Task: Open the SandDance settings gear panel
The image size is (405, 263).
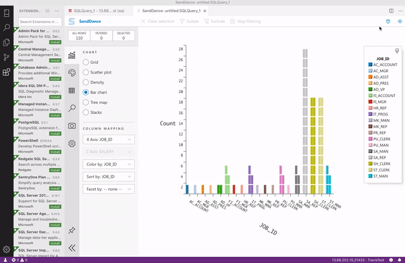Action: click(72, 144)
